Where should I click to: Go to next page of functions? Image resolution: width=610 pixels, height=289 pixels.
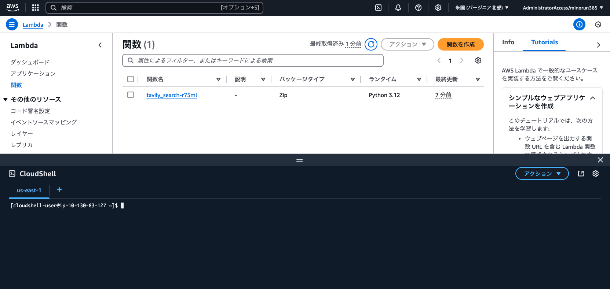(x=462, y=60)
